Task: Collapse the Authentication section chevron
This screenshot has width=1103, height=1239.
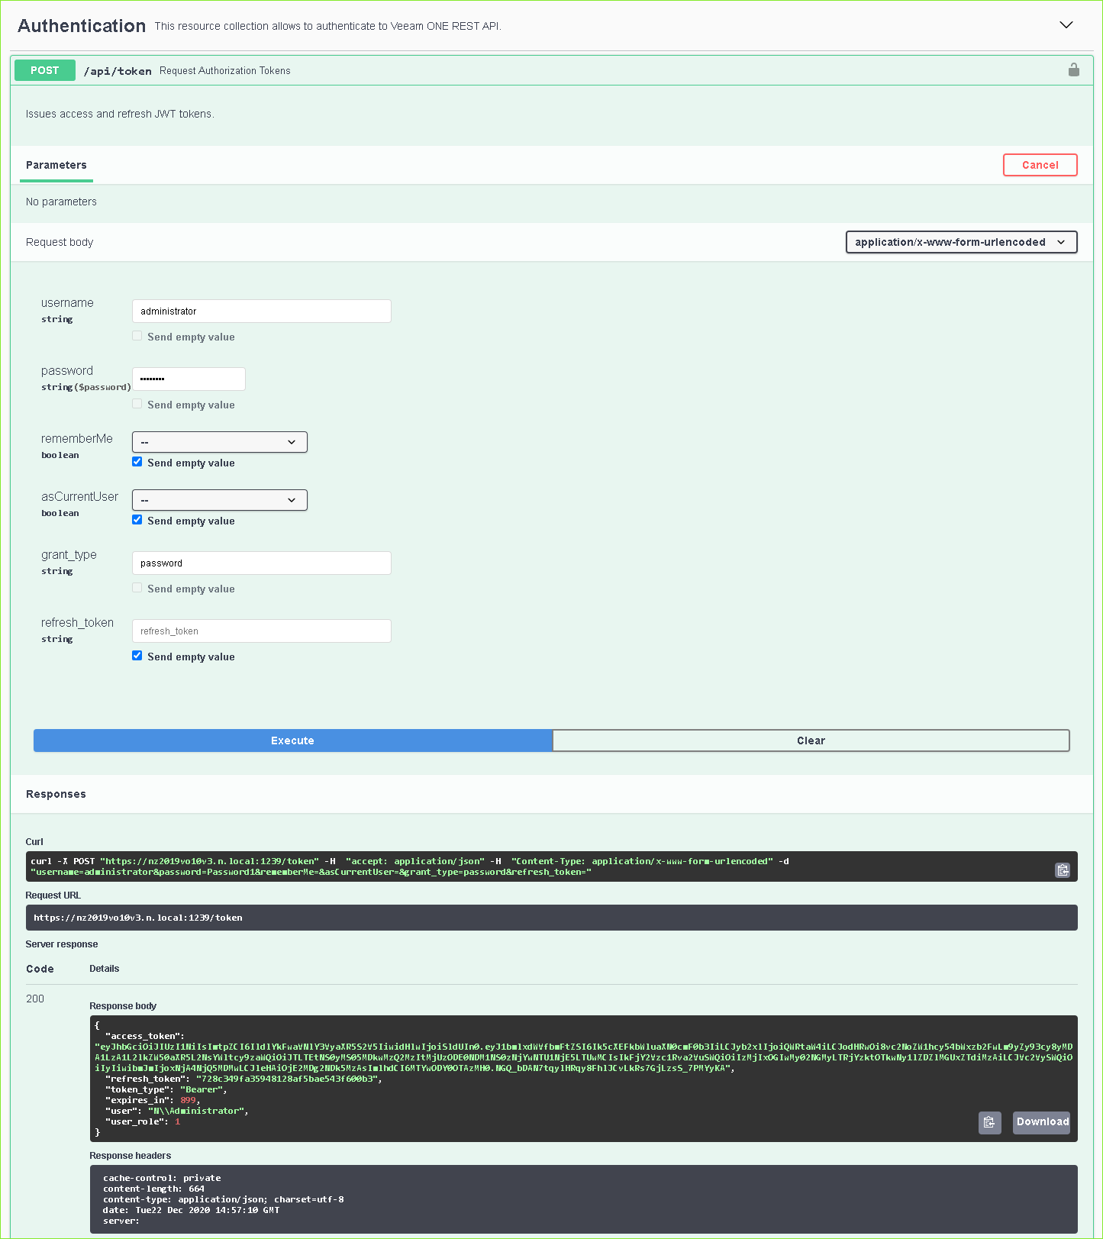Action: [1066, 25]
